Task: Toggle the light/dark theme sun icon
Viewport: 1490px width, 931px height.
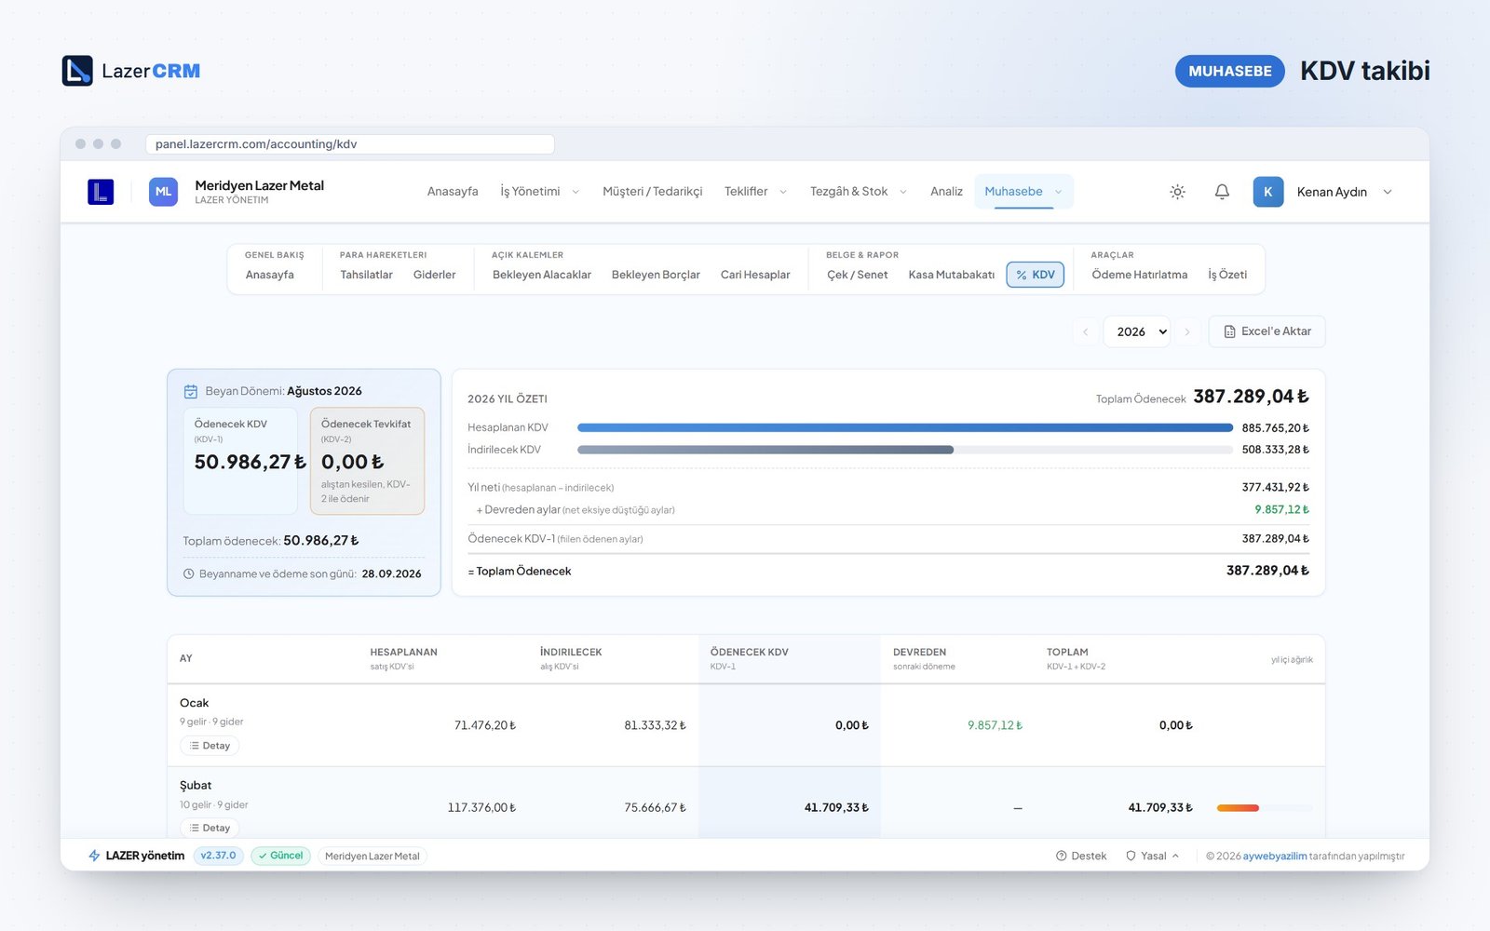Action: click(x=1177, y=192)
